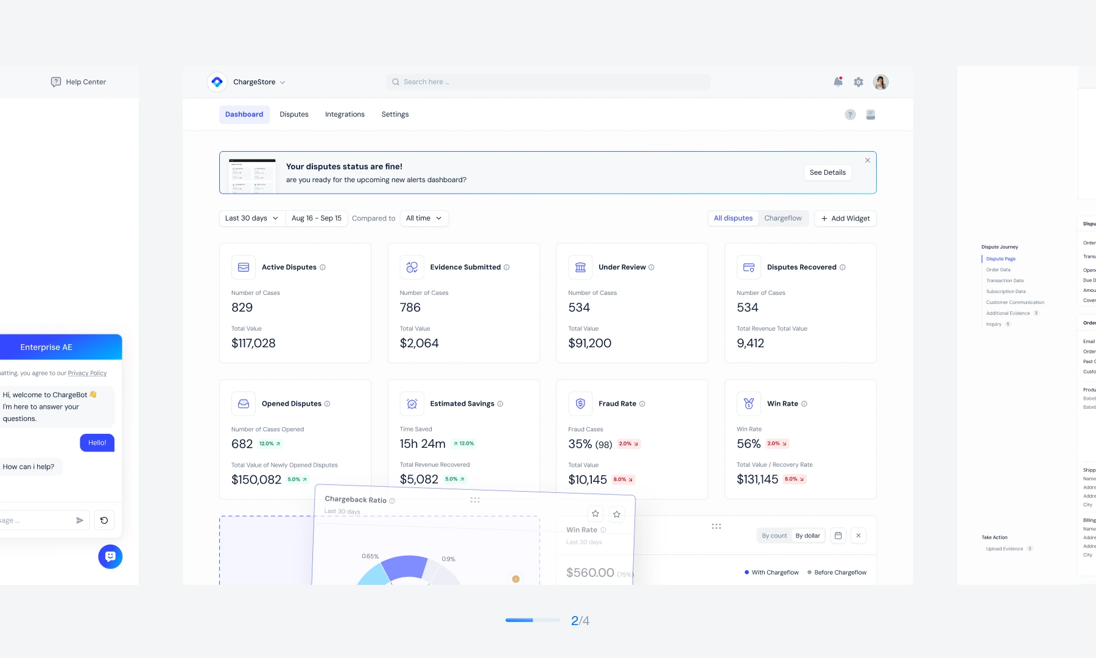This screenshot has width=1096, height=658.
Task: Click the Hello! chat bubble
Action: tap(97, 443)
